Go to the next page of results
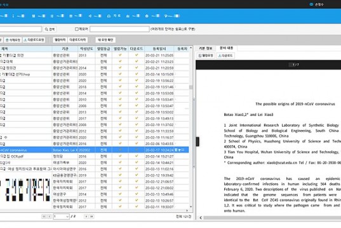Image resolution: width=341 pixels, height=228 pixels. pyautogui.click(x=86, y=217)
